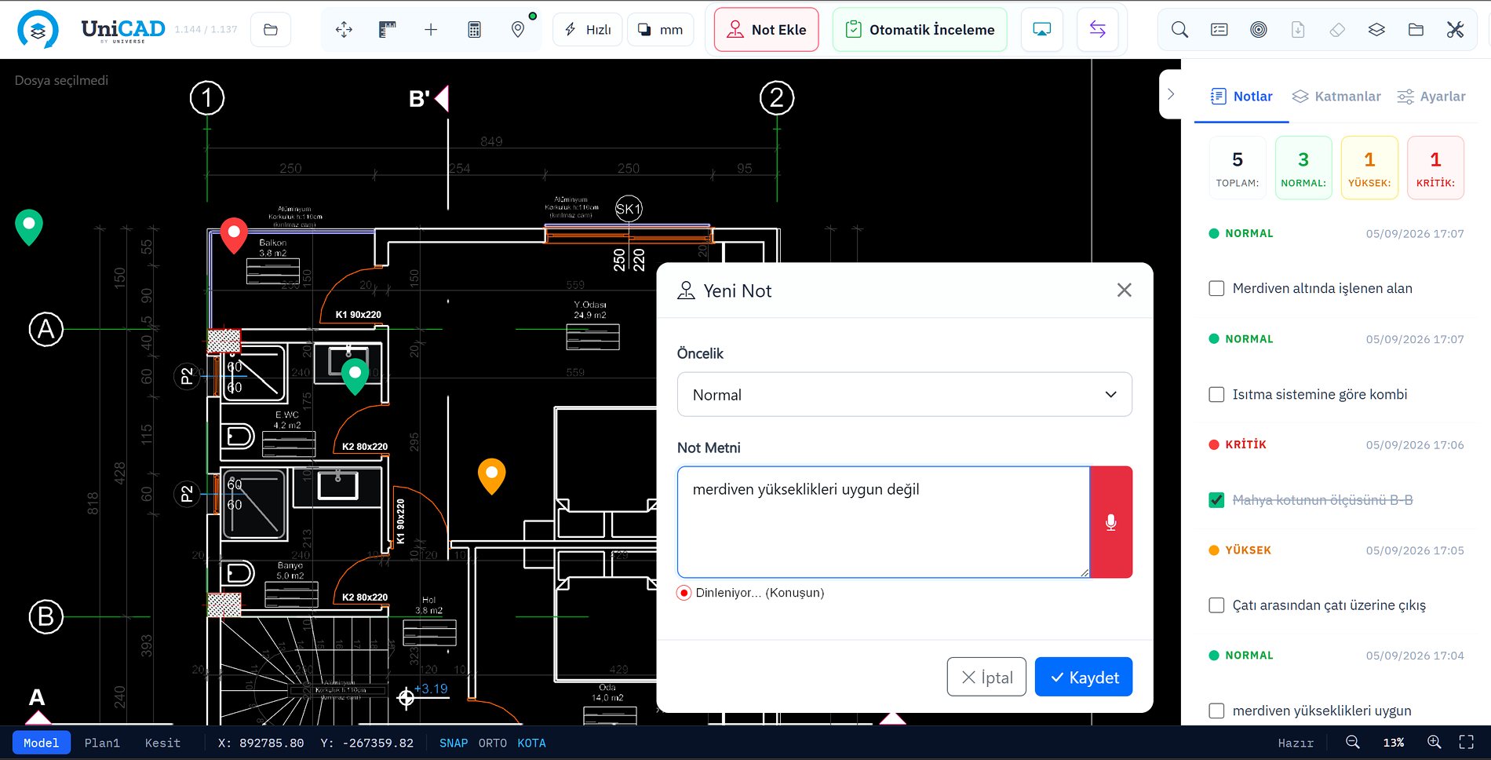Toggle KOTA mode in status bar

[531, 743]
